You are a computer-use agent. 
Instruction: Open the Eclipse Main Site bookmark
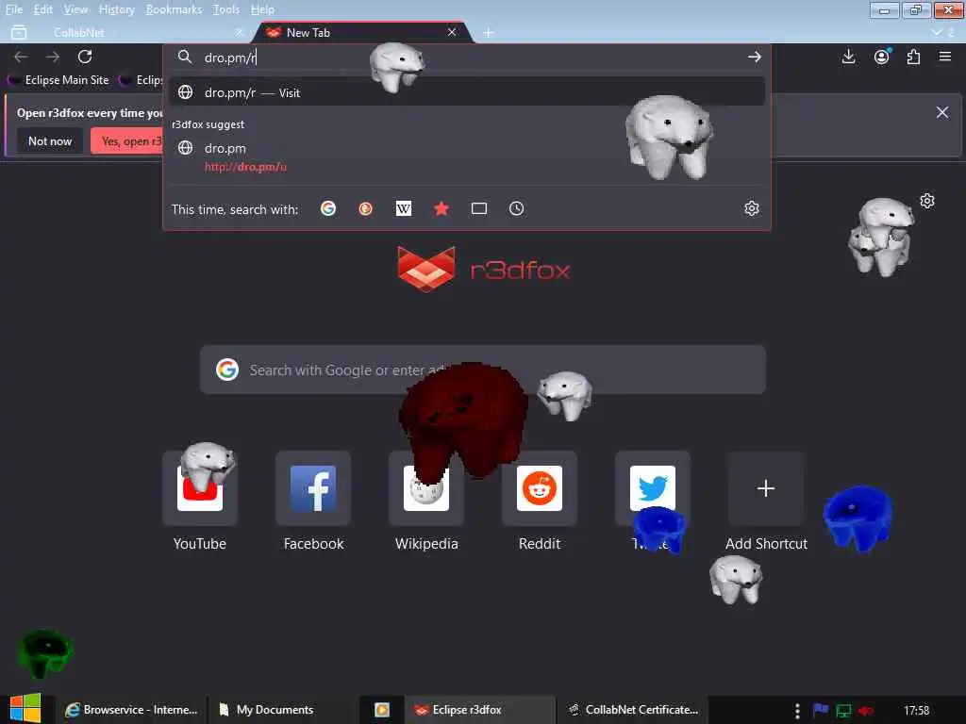tap(58, 80)
